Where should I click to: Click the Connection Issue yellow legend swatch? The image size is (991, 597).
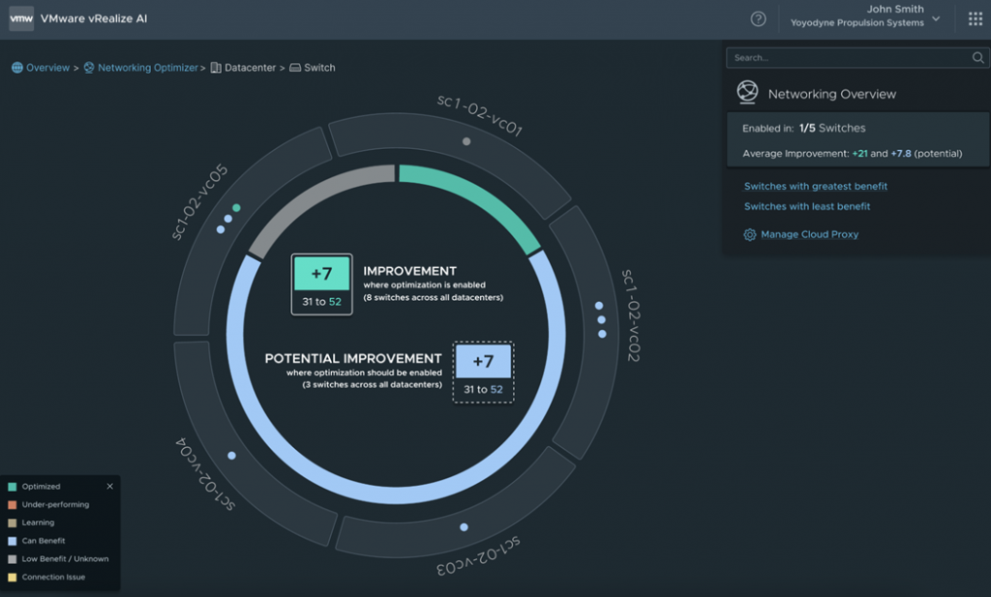point(12,577)
